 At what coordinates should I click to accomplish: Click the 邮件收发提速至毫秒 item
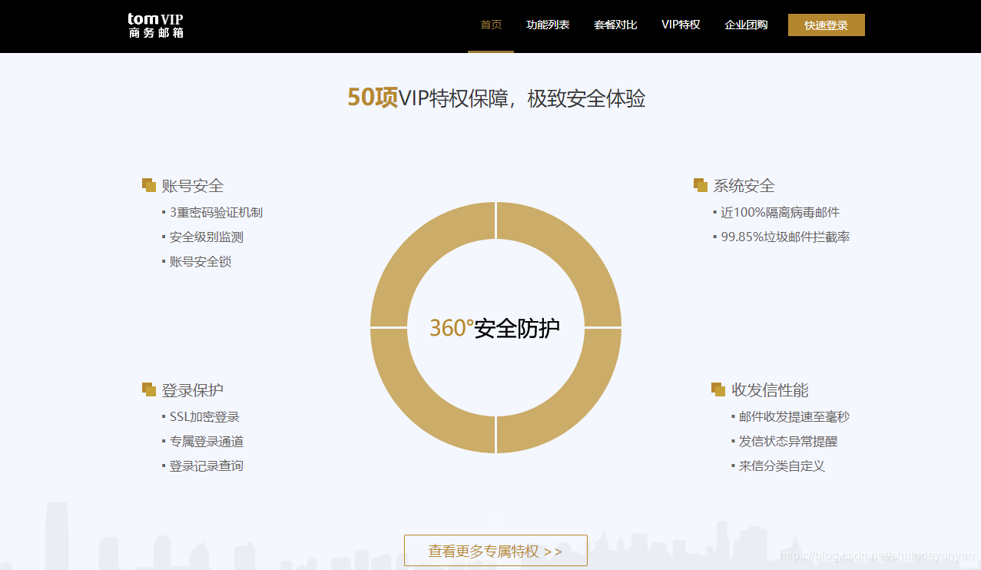coord(794,417)
